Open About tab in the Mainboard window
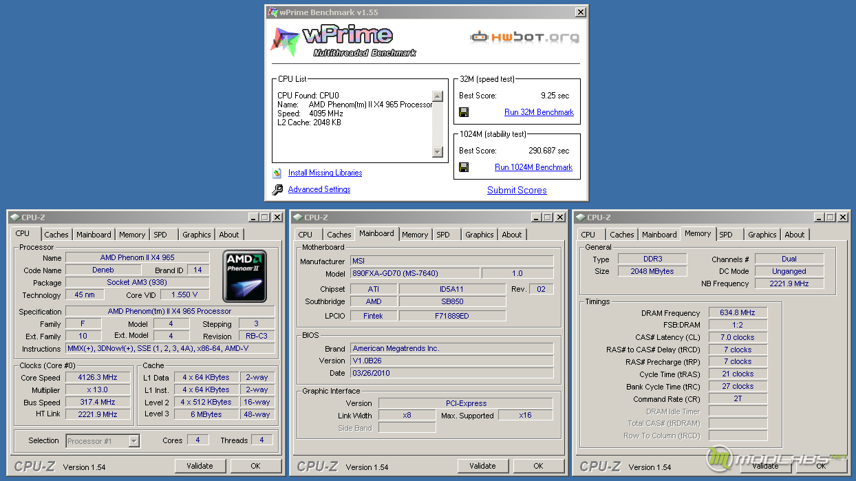The width and height of the screenshot is (856, 481). point(512,235)
